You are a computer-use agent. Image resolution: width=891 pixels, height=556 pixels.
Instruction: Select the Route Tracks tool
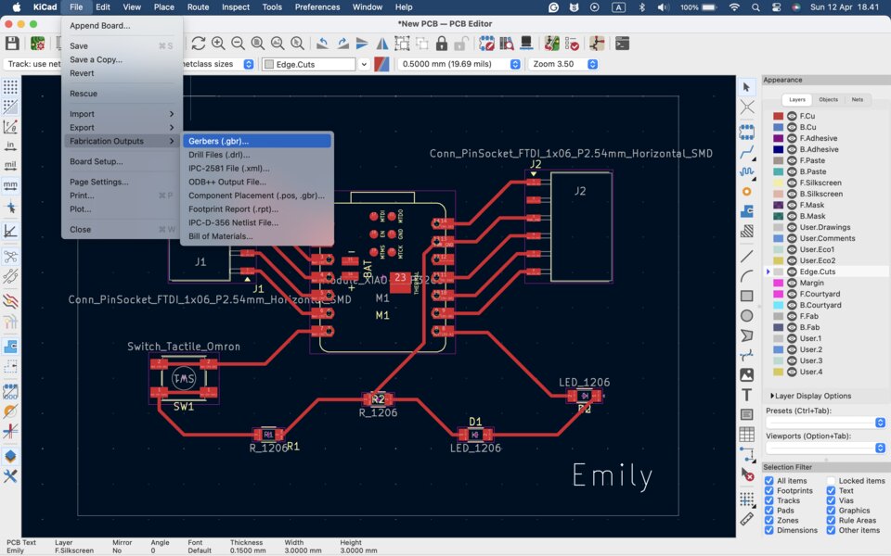[x=746, y=151]
